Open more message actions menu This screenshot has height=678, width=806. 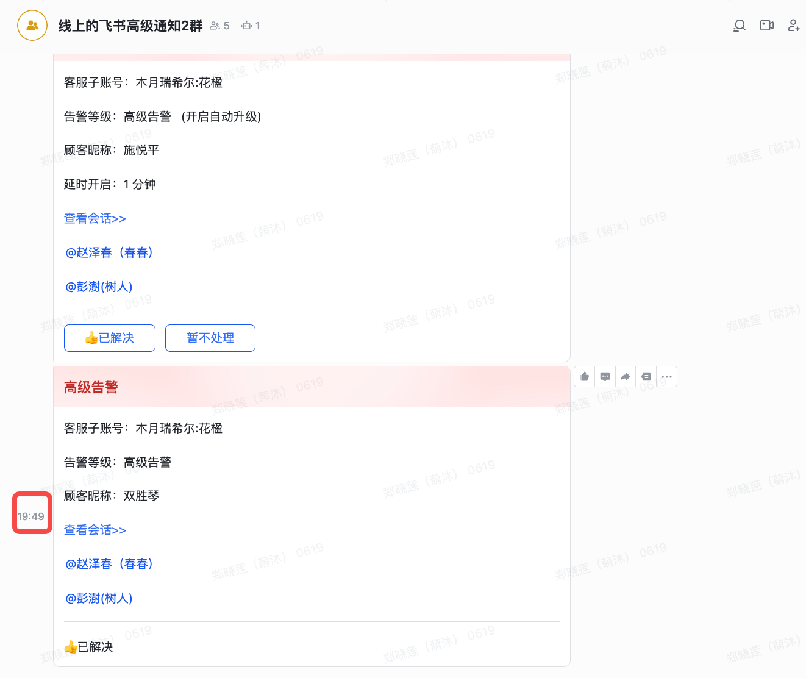pyautogui.click(x=667, y=377)
